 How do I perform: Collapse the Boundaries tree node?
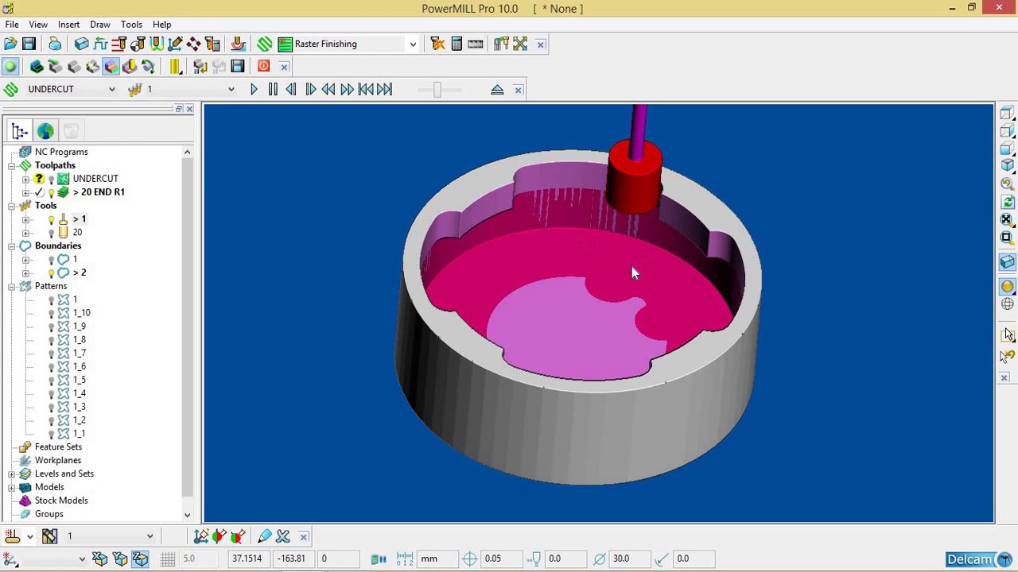tap(12, 246)
